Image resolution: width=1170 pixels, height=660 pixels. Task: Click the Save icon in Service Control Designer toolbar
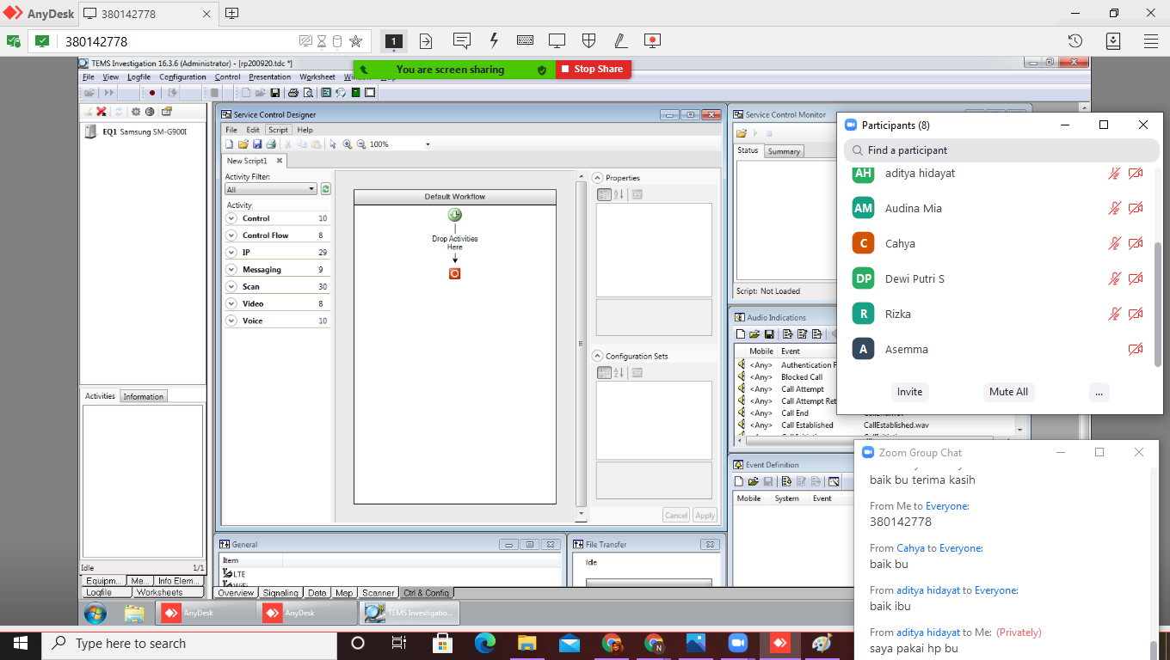click(256, 144)
